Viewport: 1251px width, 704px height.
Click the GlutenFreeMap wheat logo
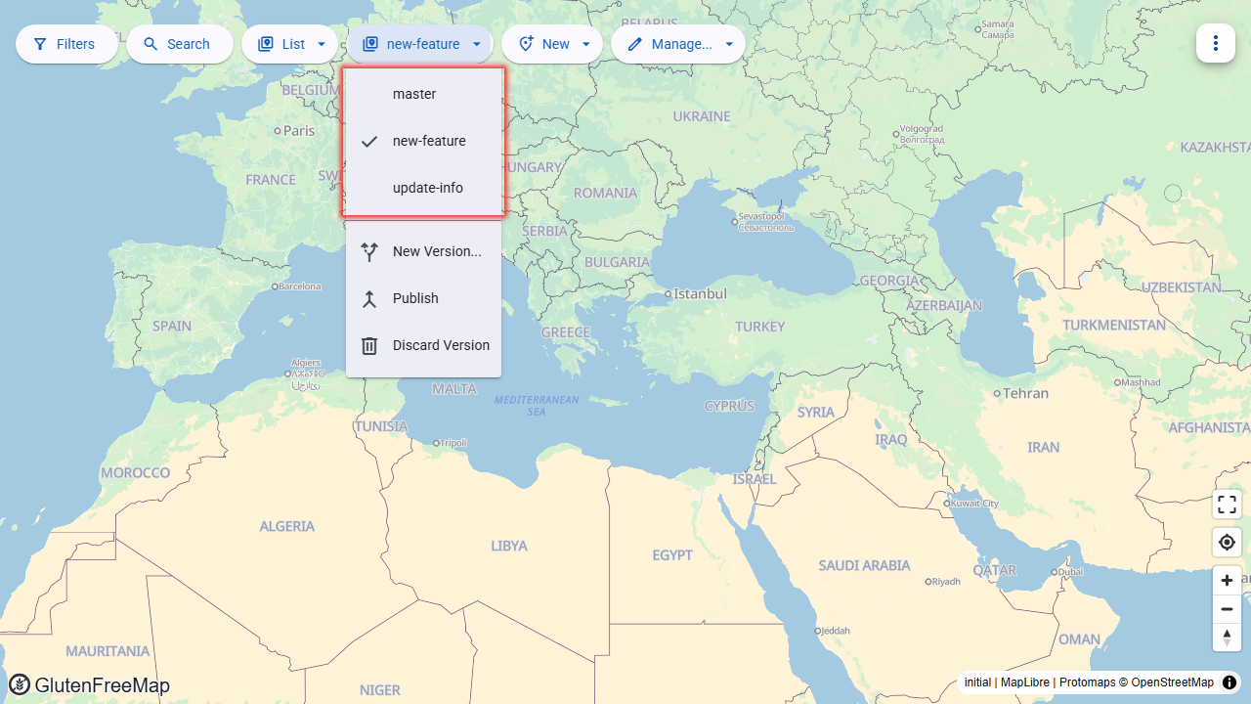pyautogui.click(x=20, y=684)
